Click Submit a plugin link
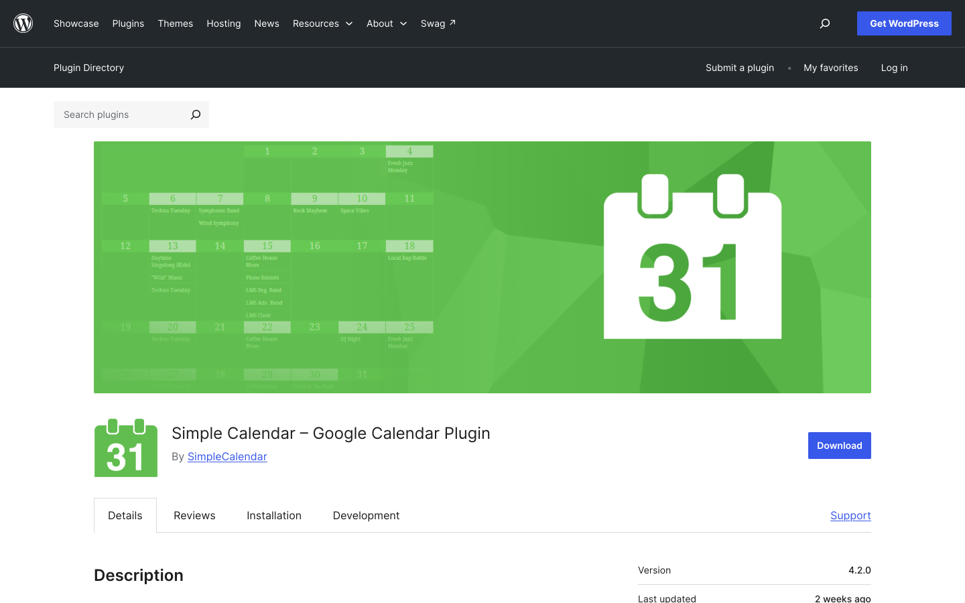This screenshot has height=603, width=965. (x=740, y=68)
